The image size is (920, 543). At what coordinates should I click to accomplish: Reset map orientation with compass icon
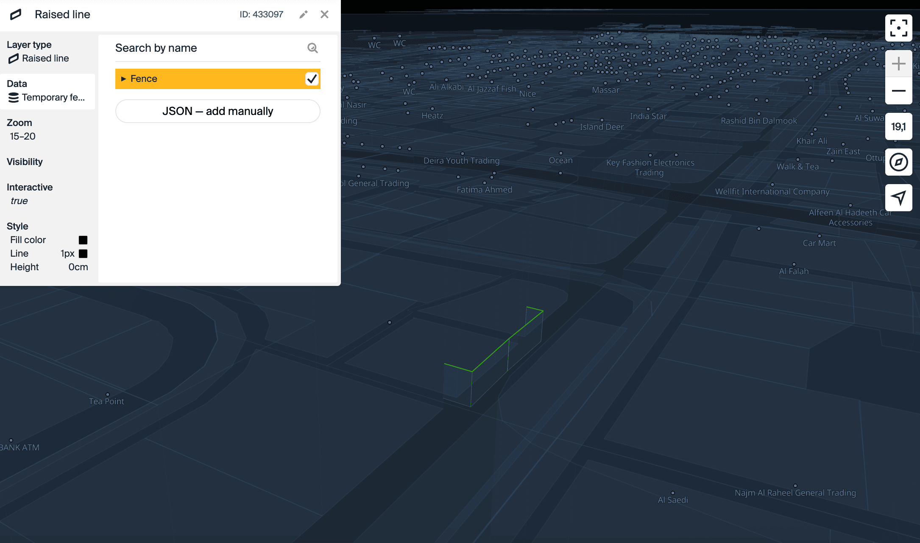click(898, 162)
